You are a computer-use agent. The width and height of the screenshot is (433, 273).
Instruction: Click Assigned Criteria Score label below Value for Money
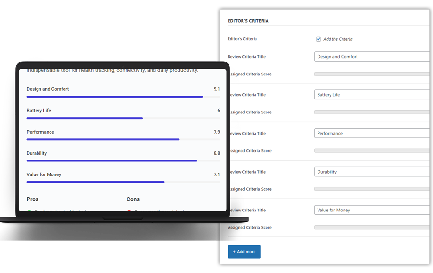(250, 227)
